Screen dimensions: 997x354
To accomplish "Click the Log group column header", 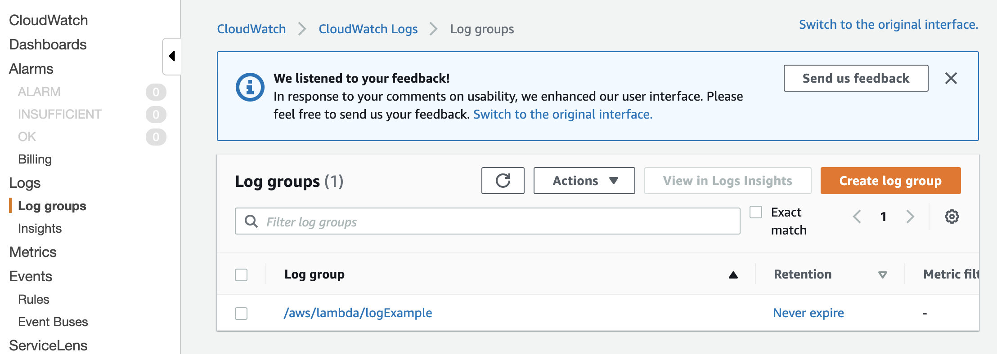I will coord(314,274).
